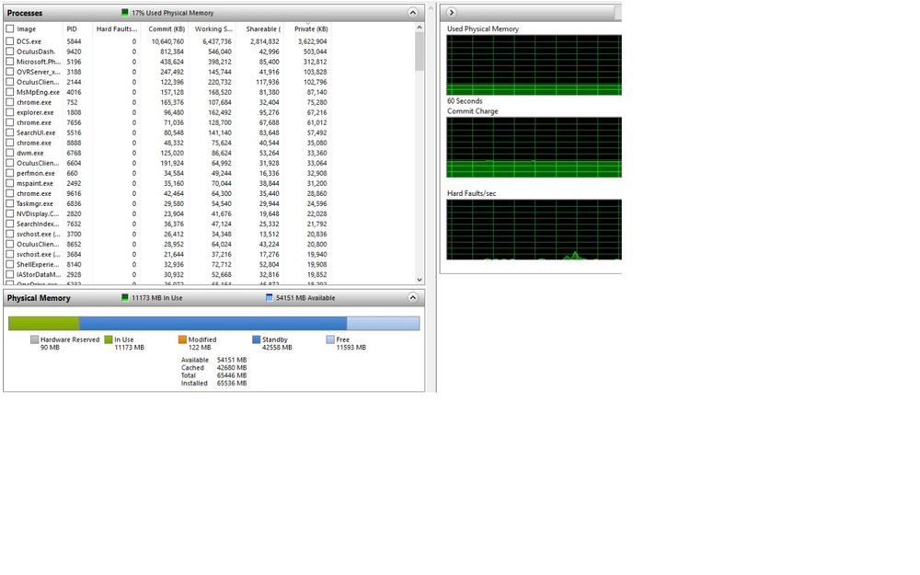Select all processes via Image header checkbox
Image resolution: width=920 pixels, height=575 pixels.
pyautogui.click(x=9, y=29)
